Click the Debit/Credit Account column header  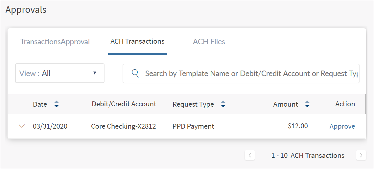coord(124,104)
